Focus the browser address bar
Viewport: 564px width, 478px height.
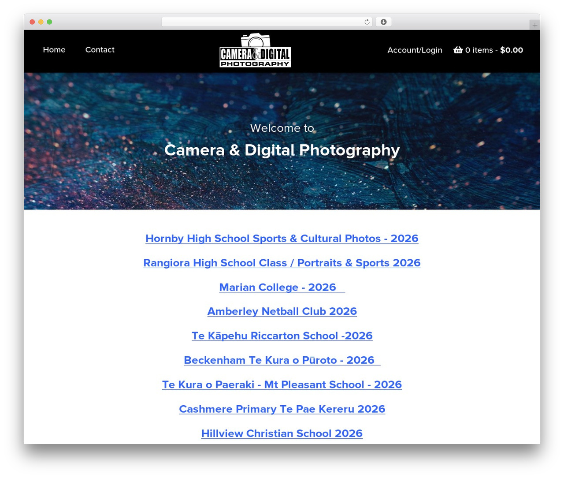click(x=267, y=22)
